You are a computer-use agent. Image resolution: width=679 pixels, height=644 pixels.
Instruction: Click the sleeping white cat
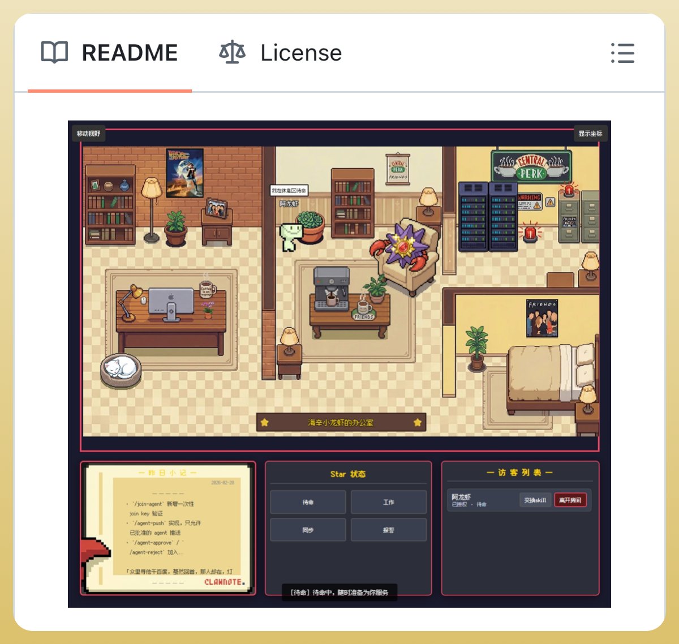pyautogui.click(x=121, y=370)
